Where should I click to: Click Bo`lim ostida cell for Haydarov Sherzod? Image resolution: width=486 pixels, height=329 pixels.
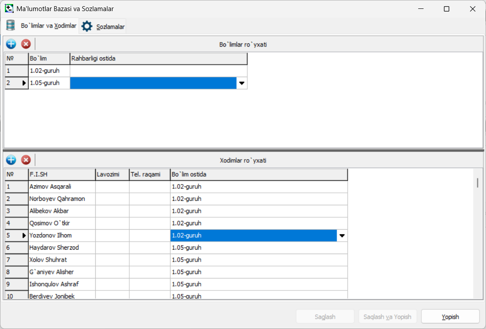click(259, 248)
